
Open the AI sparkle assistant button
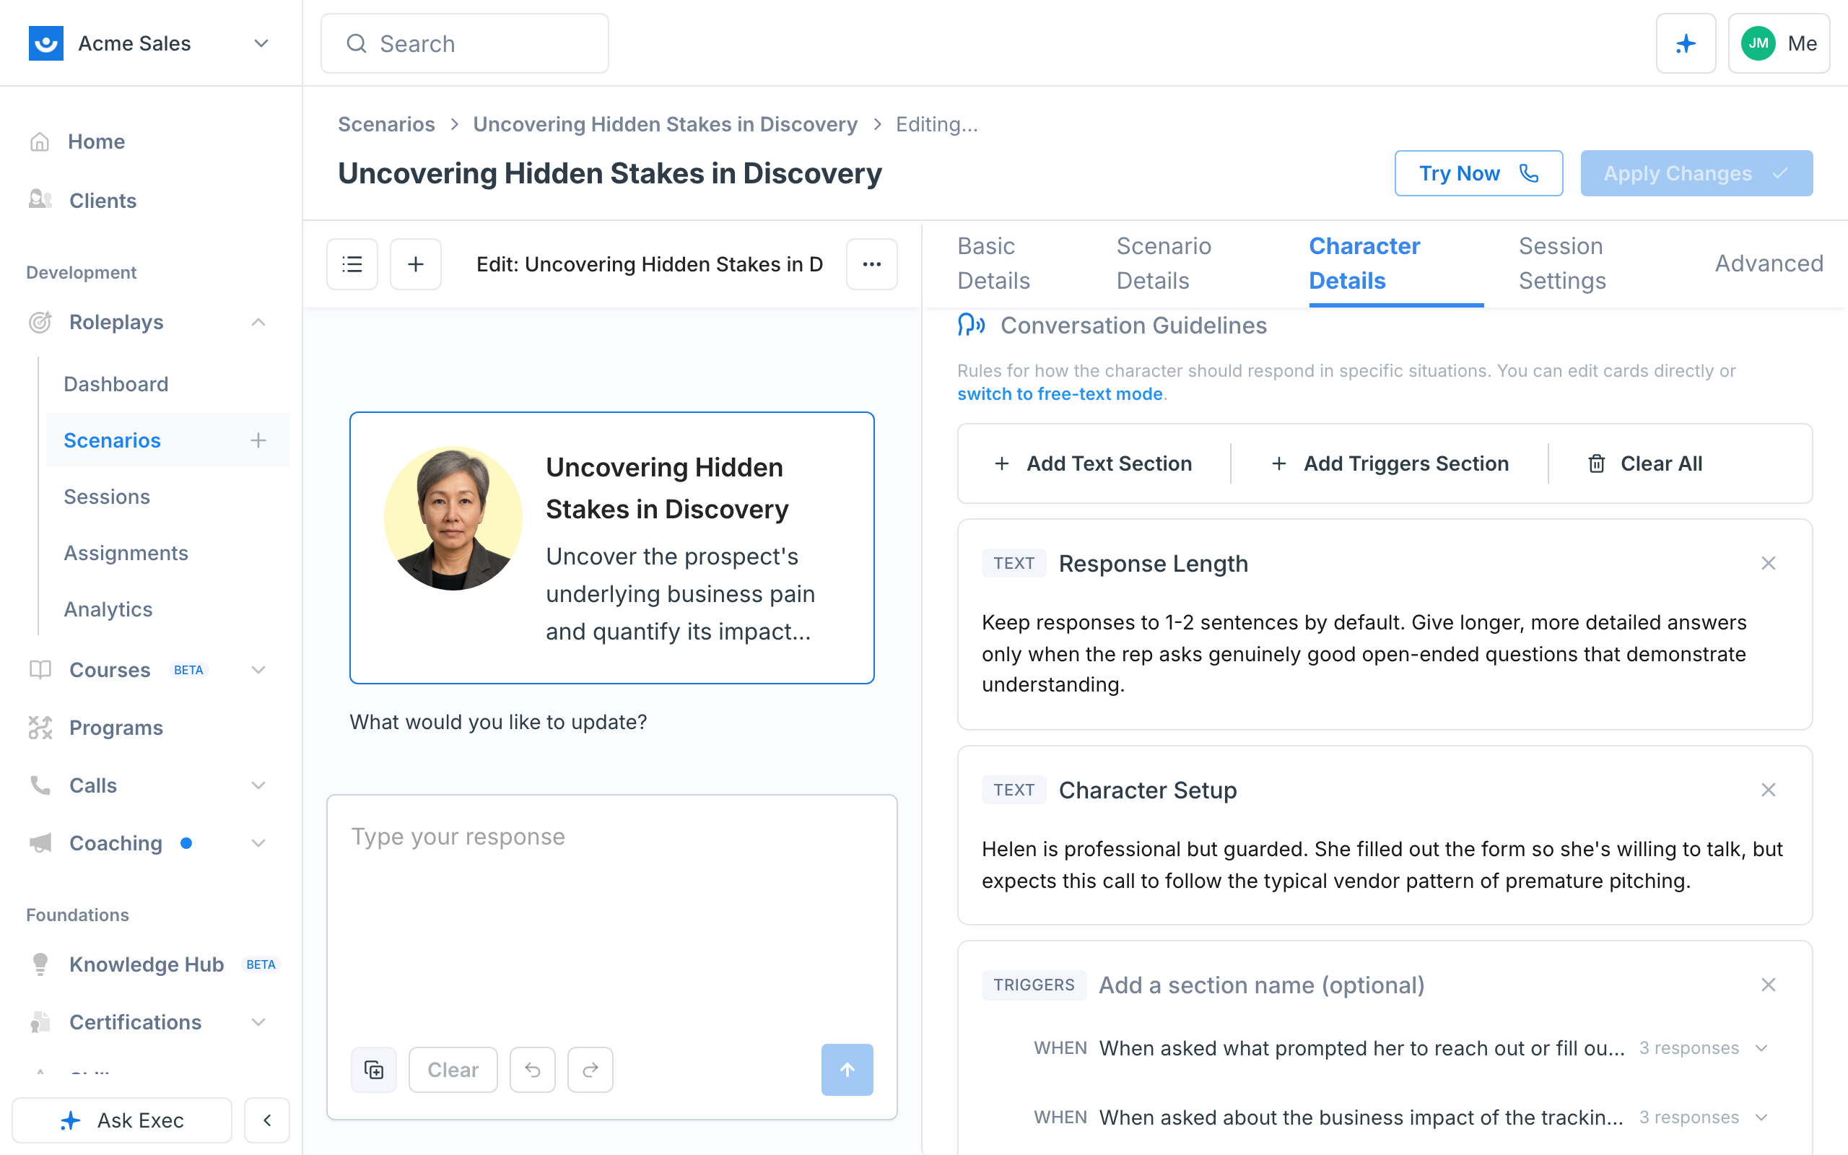(1686, 43)
